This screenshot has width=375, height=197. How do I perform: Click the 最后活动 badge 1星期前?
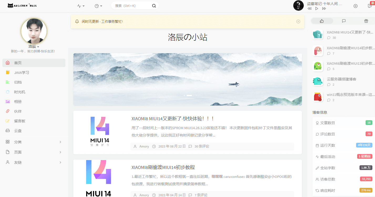[x=365, y=156]
